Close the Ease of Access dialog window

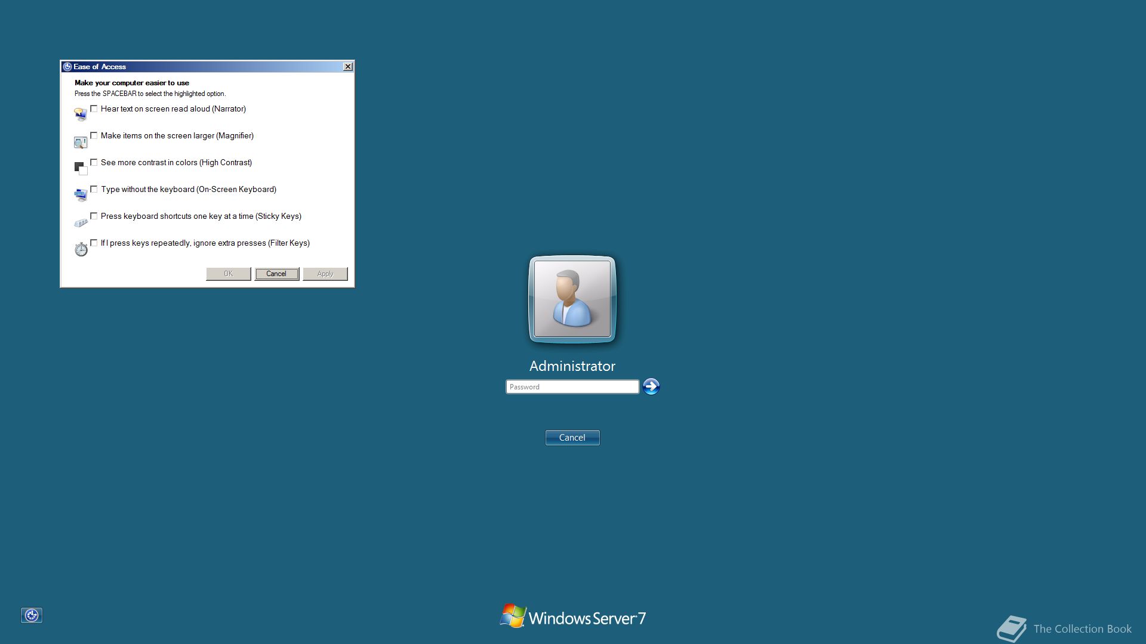click(x=348, y=67)
